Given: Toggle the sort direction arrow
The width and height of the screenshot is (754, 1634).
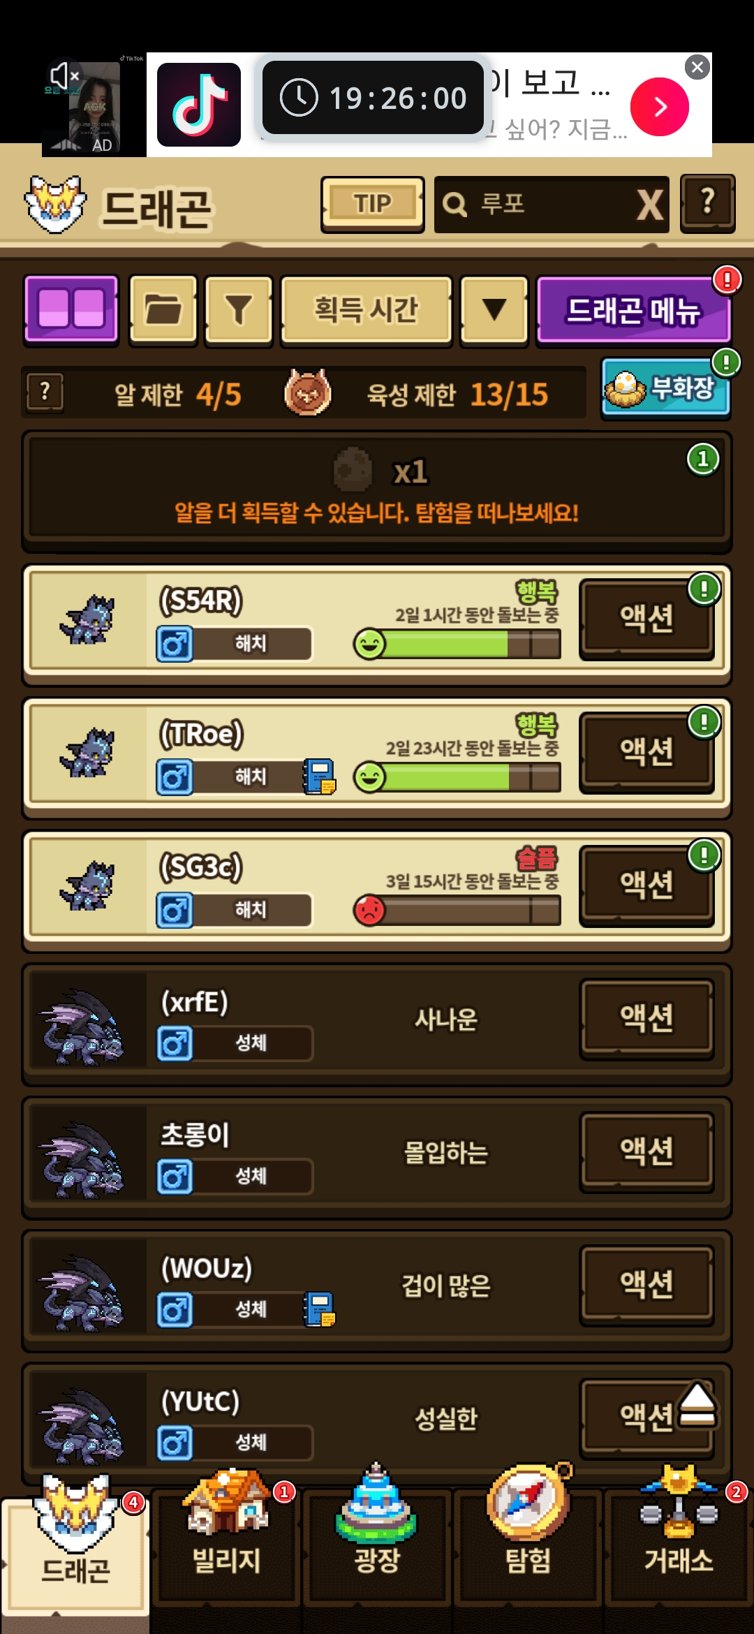Looking at the screenshot, I should [494, 309].
